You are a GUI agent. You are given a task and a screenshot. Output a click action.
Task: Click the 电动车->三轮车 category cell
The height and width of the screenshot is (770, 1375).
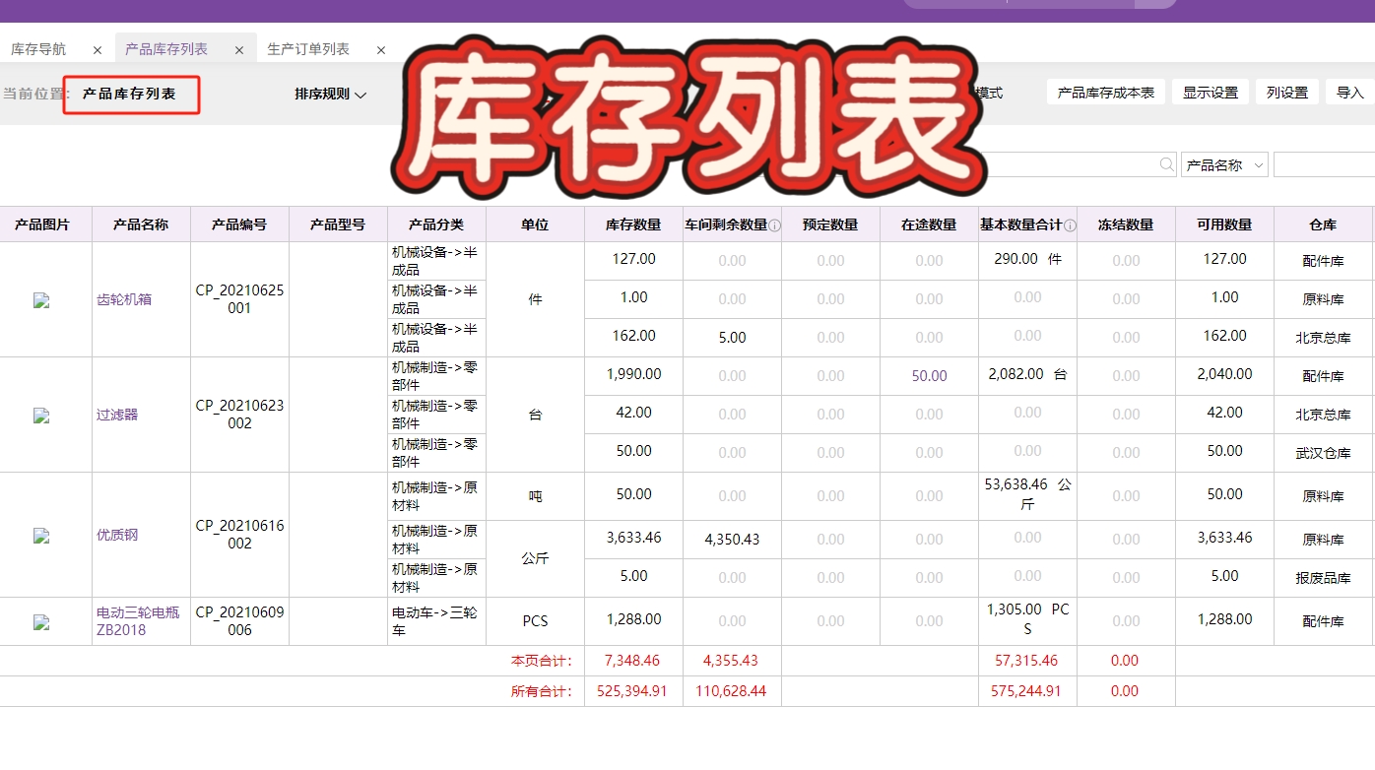pyautogui.click(x=436, y=621)
